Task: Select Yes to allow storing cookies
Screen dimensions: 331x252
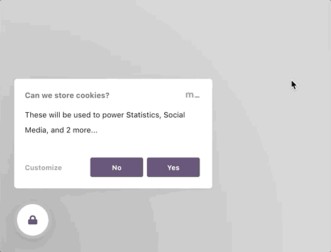Action: (173, 167)
